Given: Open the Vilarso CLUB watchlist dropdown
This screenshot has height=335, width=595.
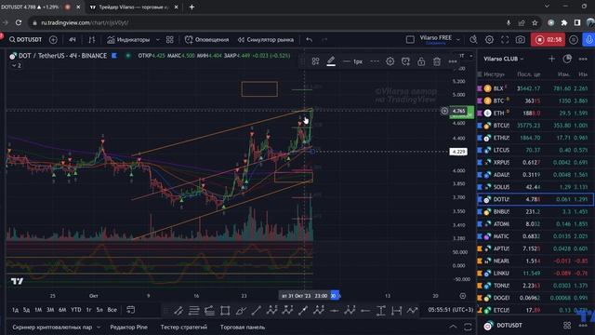Looking at the screenshot, I should coord(503,59).
